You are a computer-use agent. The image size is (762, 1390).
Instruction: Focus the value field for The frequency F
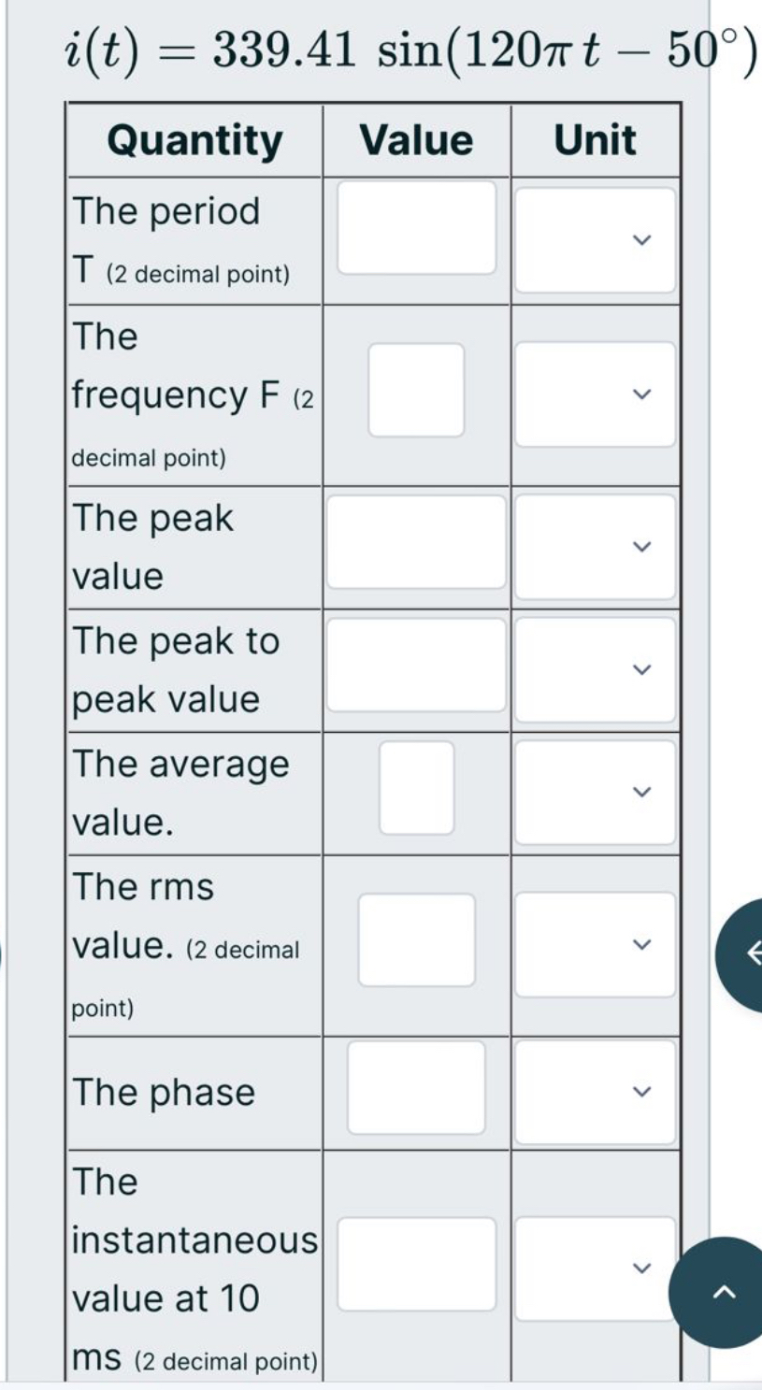[x=416, y=390]
